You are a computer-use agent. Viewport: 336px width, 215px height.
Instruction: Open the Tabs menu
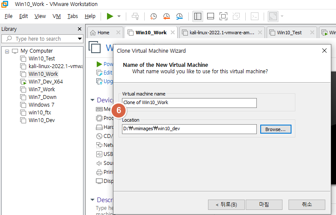[x=73, y=16]
